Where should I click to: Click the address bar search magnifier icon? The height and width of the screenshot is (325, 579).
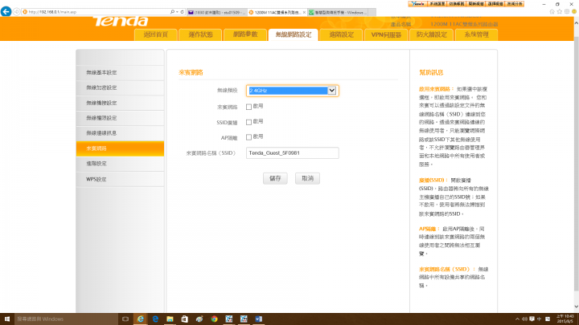pyautogui.click(x=172, y=12)
